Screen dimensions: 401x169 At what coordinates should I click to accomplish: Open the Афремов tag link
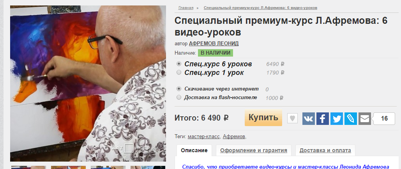(x=234, y=137)
